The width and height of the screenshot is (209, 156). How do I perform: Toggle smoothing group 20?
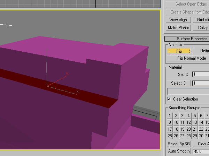click(188, 129)
